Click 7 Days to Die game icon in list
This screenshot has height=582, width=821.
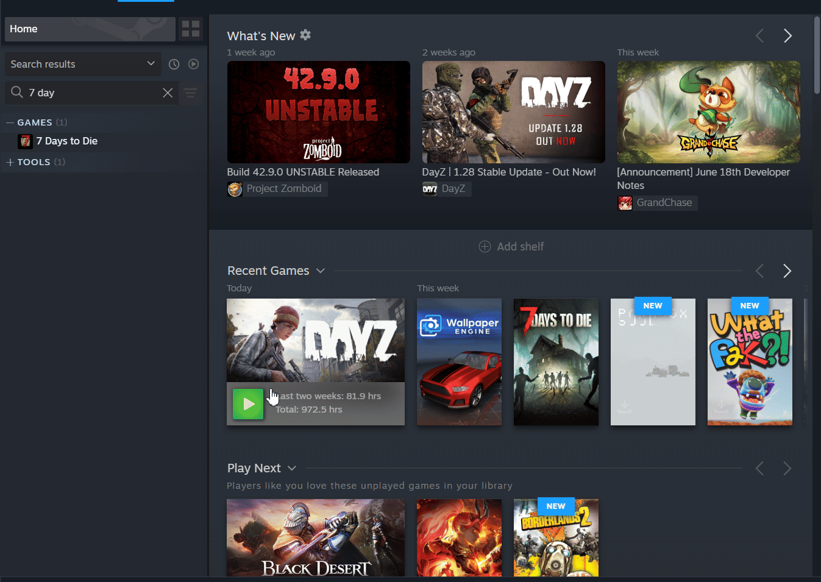(x=25, y=141)
